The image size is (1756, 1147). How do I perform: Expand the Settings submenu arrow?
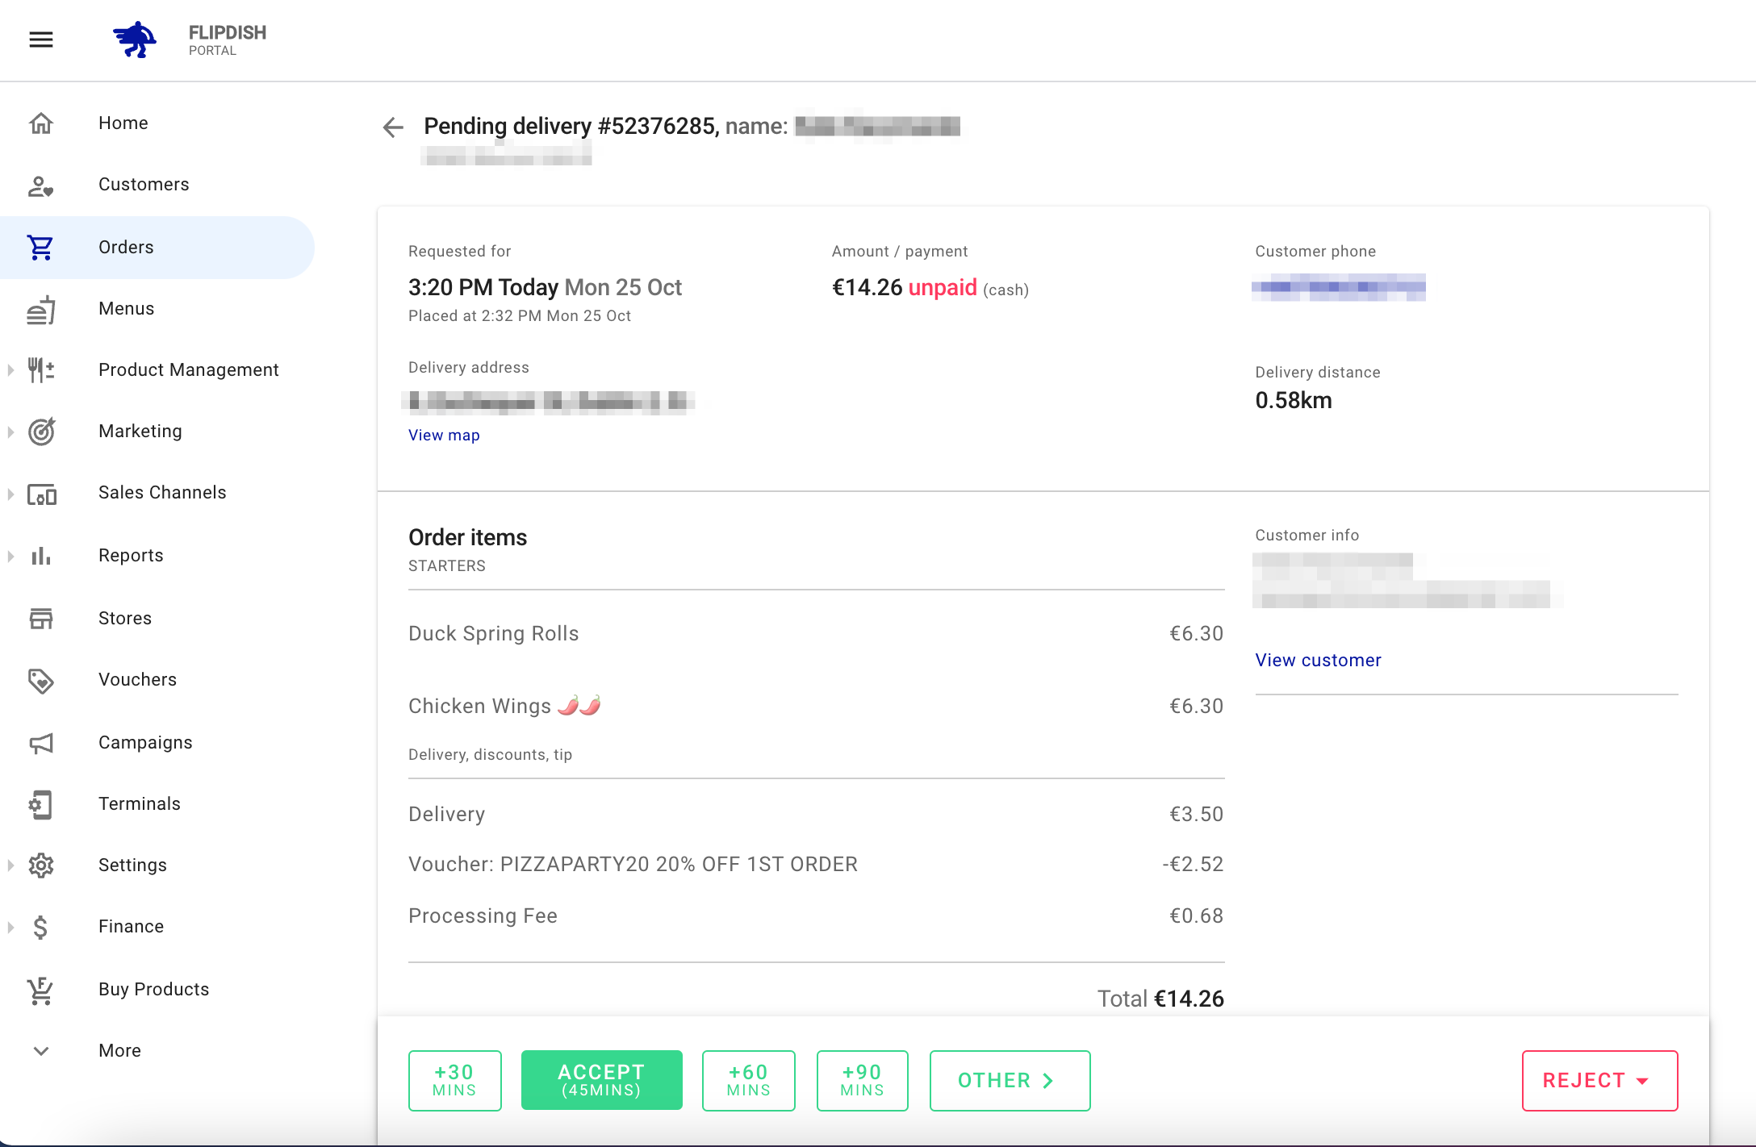(x=10, y=865)
